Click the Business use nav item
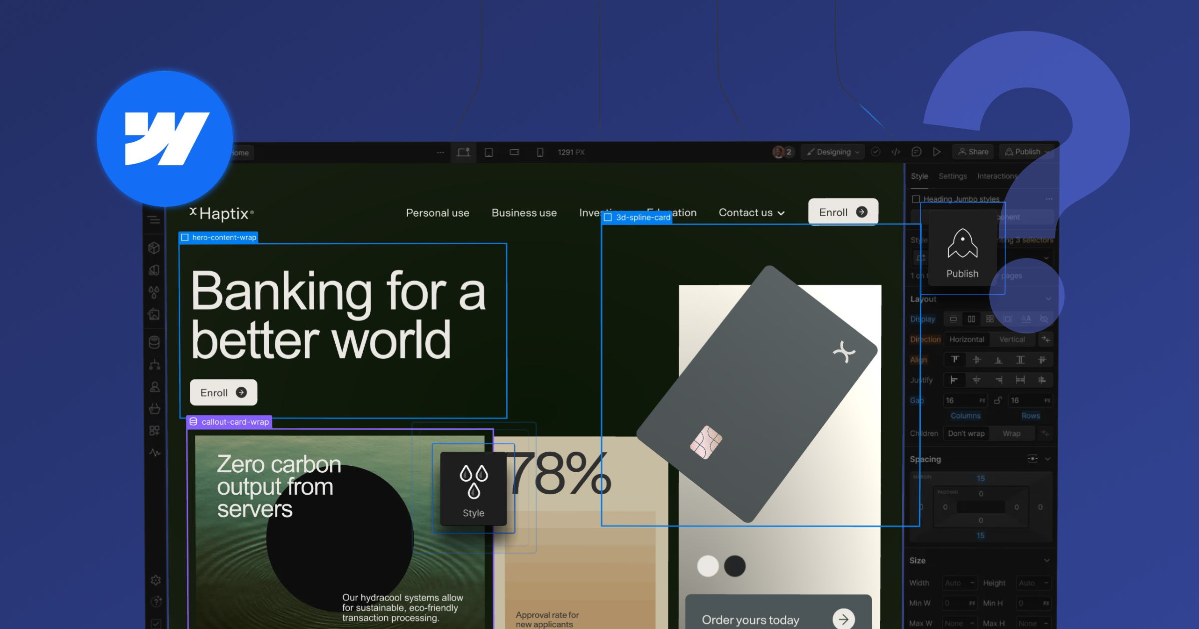Viewport: 1199px width, 629px height. 524,213
